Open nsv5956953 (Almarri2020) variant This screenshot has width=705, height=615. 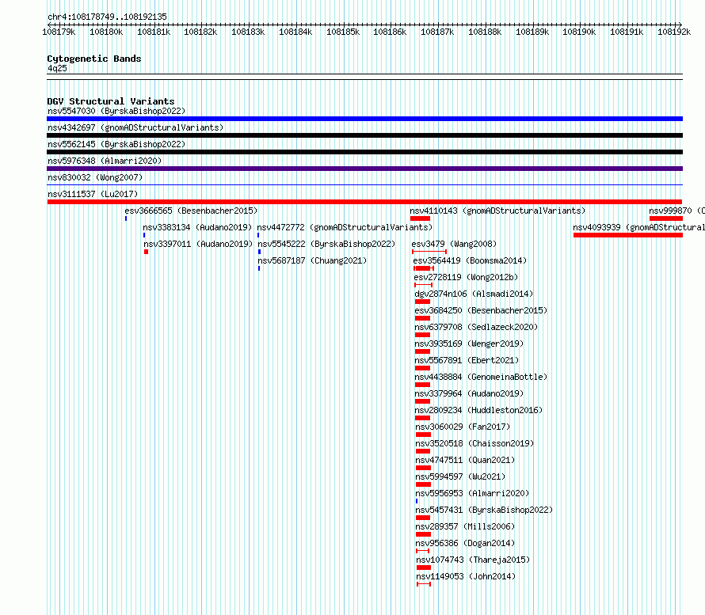[x=473, y=493]
